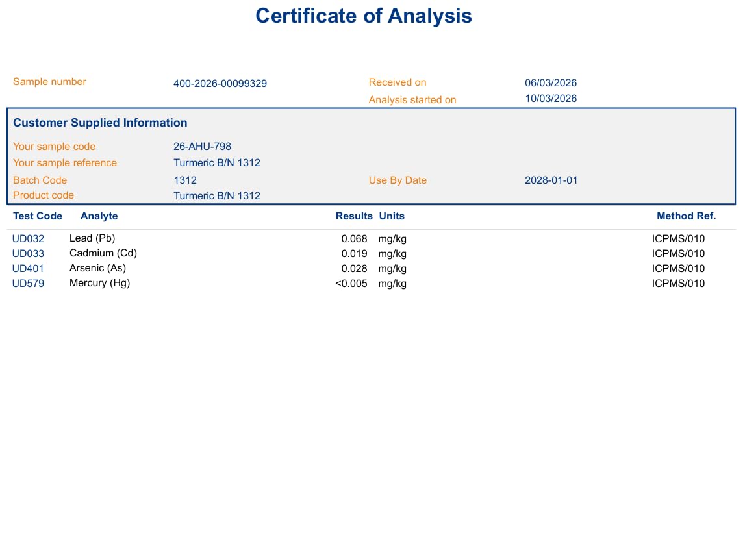
Task: Click the Your sample reference label
Action: click(x=64, y=163)
